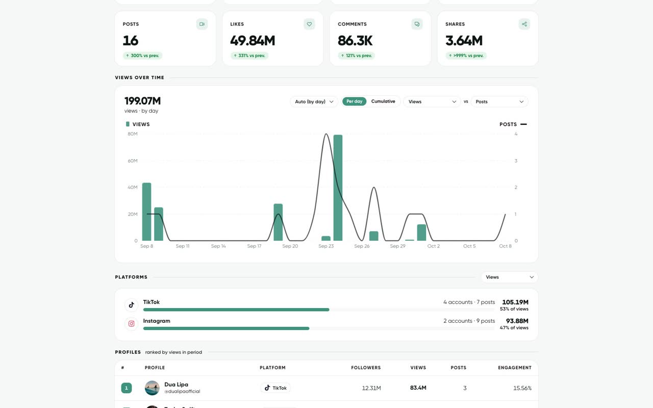Click the Instagram logo in Platforms list

click(x=132, y=324)
